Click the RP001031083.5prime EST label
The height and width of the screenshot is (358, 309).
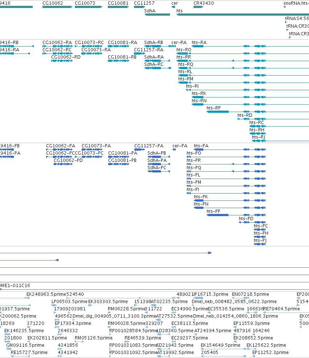134,346
